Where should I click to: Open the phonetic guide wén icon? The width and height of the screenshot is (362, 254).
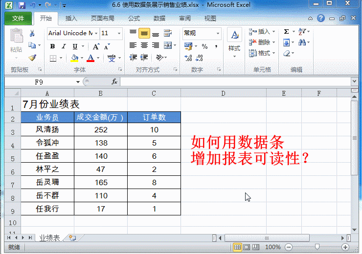click(112, 58)
